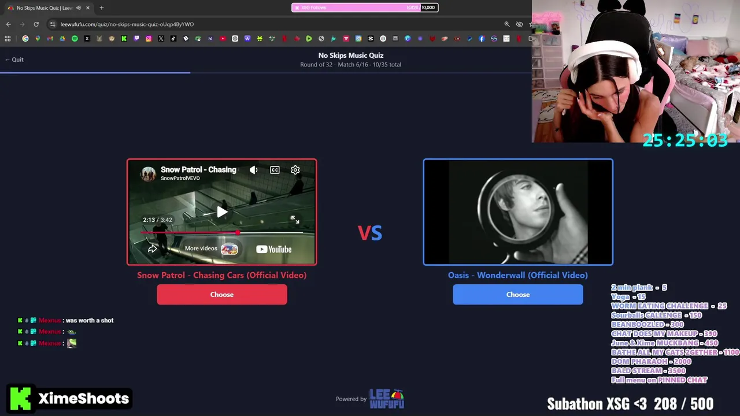
Task: Open the Instagram bookmark icon
Action: coord(149,39)
